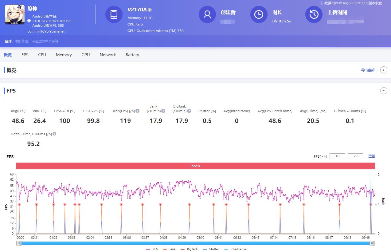The height and width of the screenshot is (252, 391).
Task: Click the 备注 remark input field
Action: pos(37,41)
